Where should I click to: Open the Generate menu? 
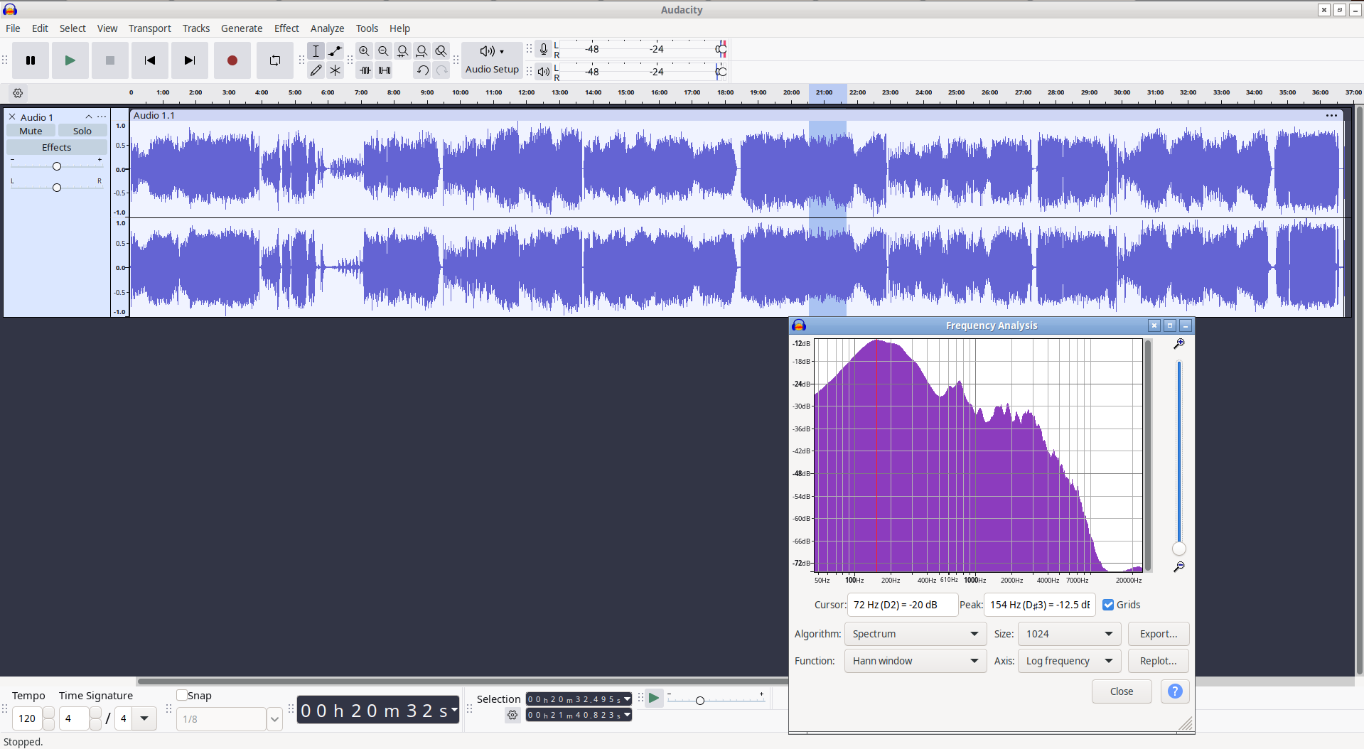click(x=242, y=28)
